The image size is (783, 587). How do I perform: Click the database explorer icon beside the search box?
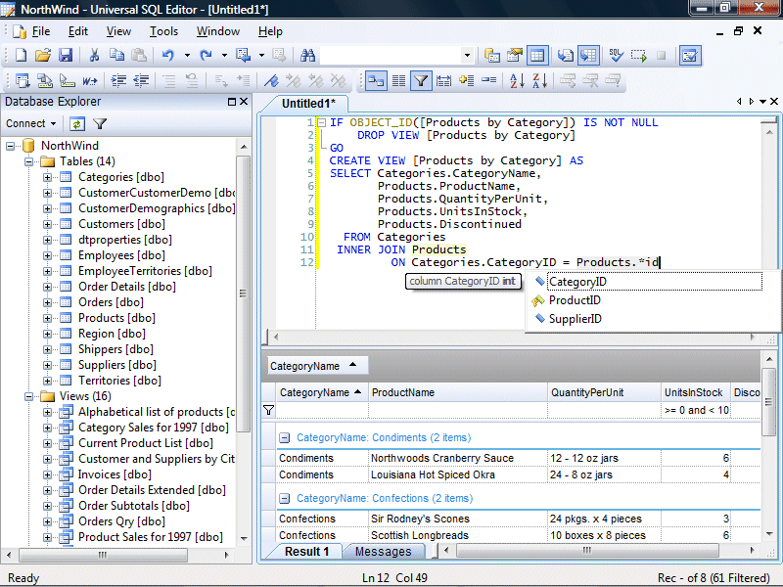click(x=492, y=55)
